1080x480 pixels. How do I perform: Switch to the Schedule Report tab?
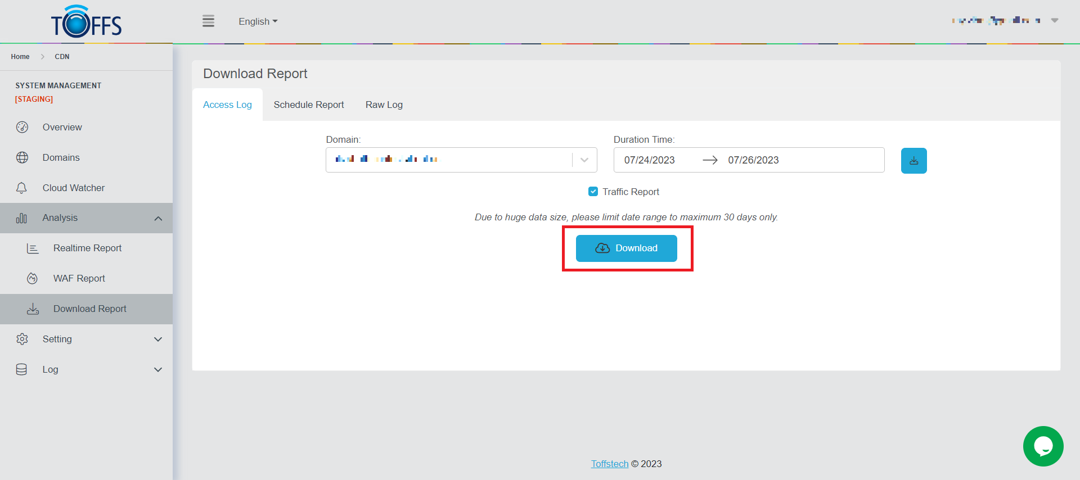[308, 105]
